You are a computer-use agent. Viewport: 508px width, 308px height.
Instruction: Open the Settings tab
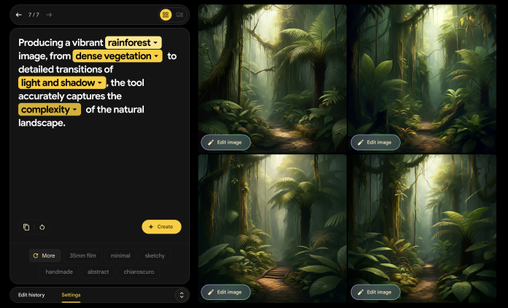71,295
